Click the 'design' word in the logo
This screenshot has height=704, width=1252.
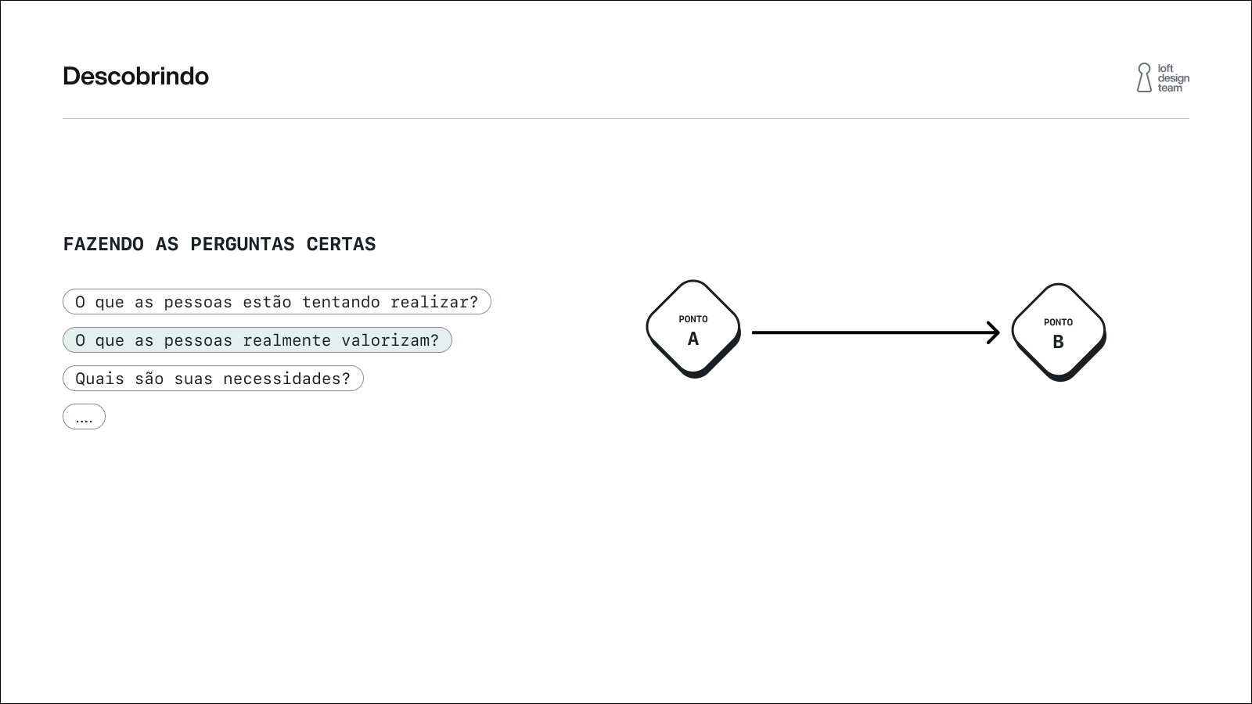pyautogui.click(x=1173, y=78)
